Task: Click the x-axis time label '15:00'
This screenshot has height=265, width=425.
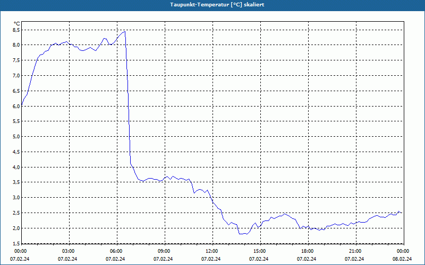Action: 260,251
